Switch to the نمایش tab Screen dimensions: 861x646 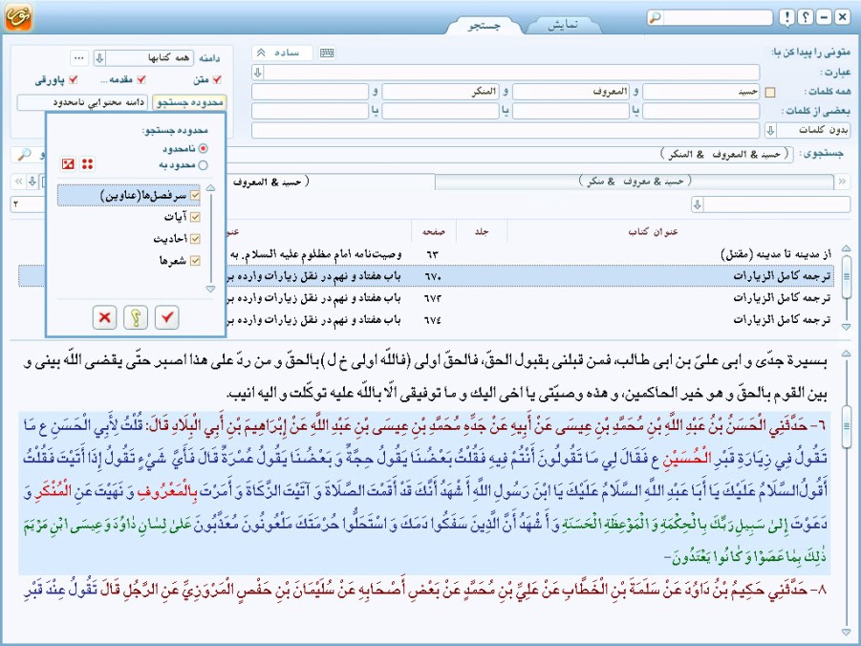click(x=563, y=25)
